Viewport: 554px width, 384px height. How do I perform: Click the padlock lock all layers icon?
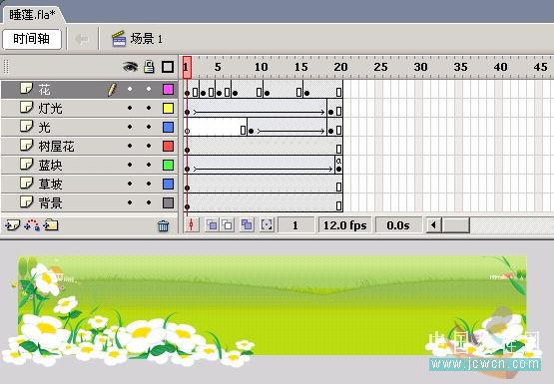pos(149,67)
